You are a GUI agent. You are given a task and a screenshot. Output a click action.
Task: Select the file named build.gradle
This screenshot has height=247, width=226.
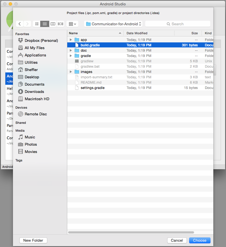(90, 45)
